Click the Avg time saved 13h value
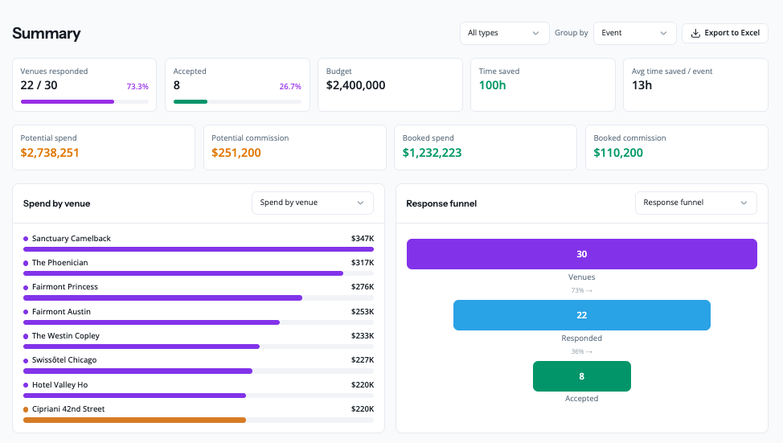The height and width of the screenshot is (443, 783). click(642, 85)
